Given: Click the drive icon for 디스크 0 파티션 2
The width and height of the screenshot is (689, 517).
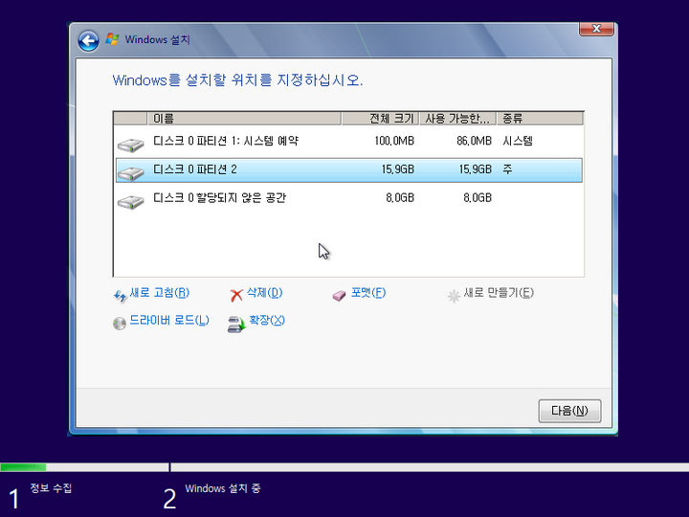Looking at the screenshot, I should point(130,172).
